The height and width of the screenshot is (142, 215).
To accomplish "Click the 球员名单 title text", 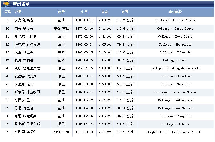I will point(21,4).
